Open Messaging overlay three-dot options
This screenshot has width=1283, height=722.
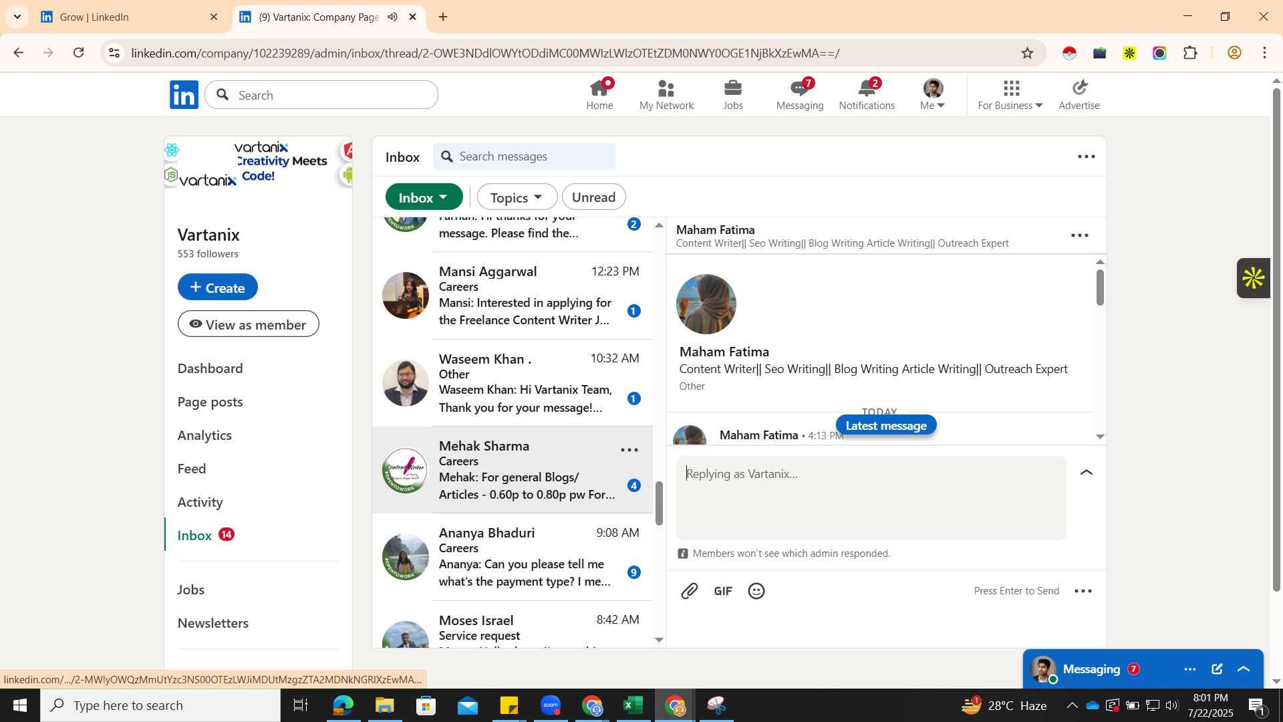pos(1190,669)
